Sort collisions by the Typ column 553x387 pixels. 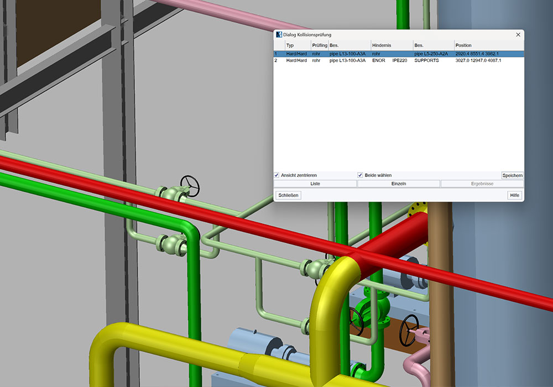click(298, 45)
